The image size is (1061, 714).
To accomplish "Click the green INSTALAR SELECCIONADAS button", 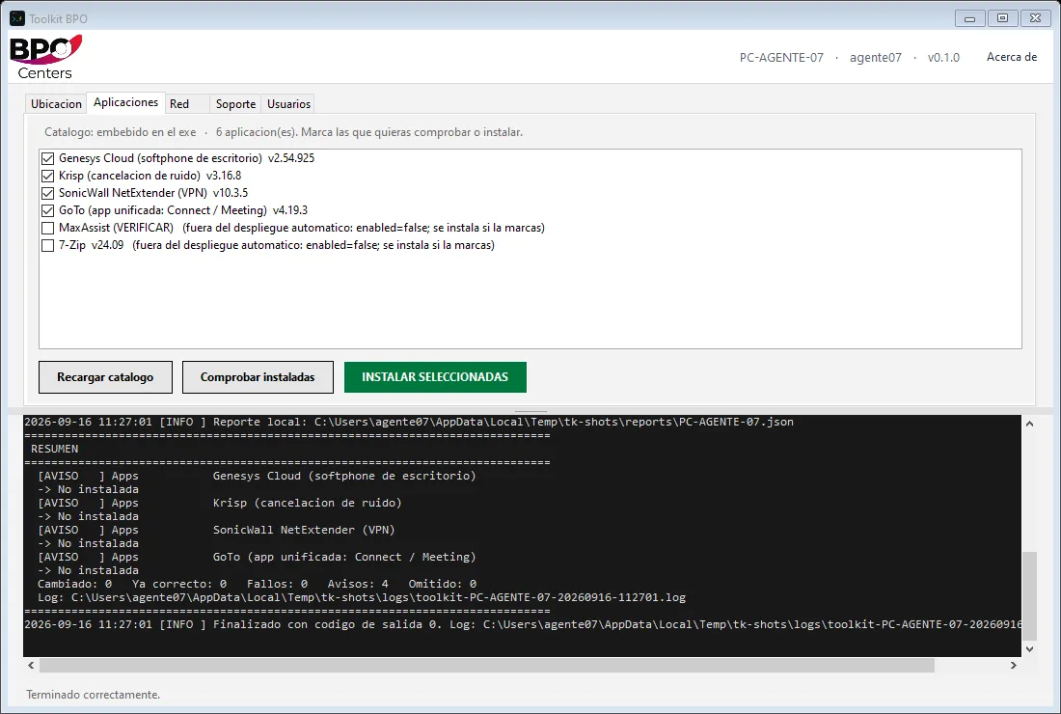I will point(435,377).
